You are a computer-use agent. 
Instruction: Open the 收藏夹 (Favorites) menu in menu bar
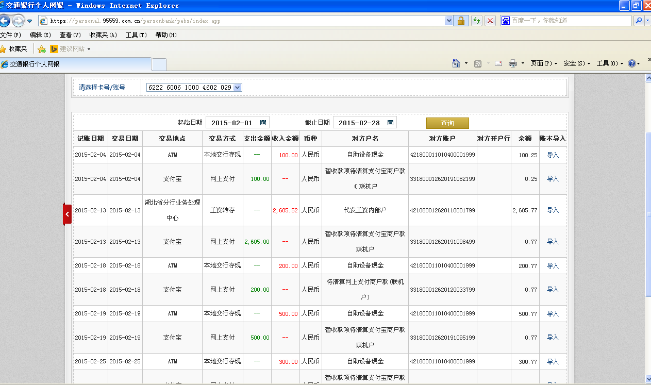pos(103,35)
